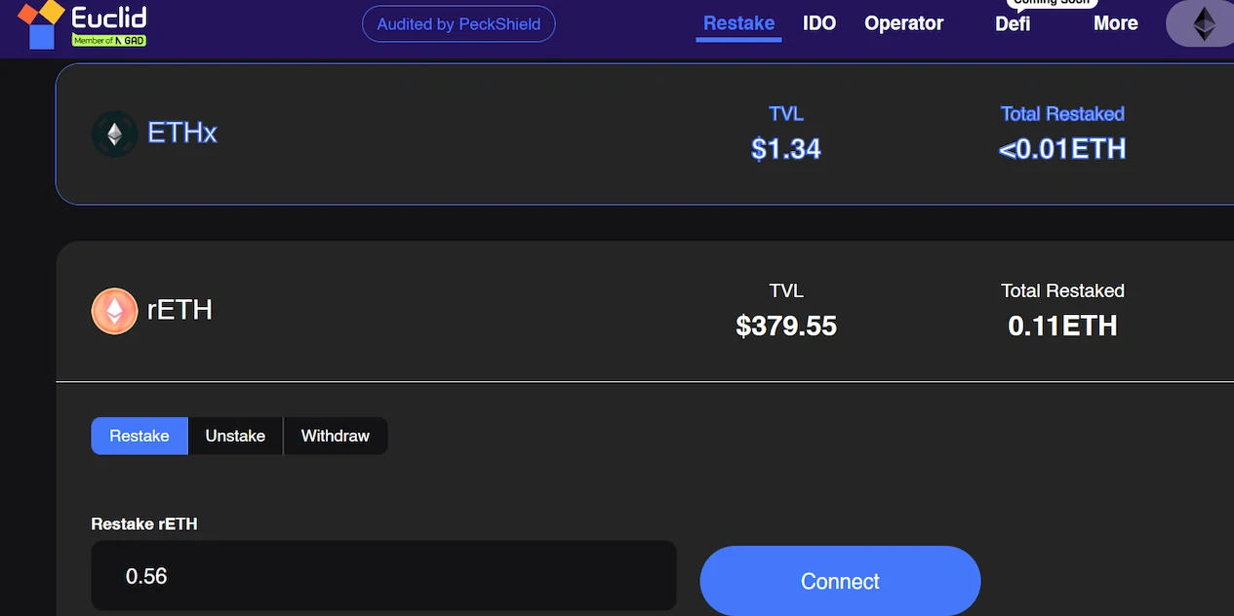Click the rETH TVL $379.55 value
Viewport: 1234px width, 616px height.
tap(786, 326)
